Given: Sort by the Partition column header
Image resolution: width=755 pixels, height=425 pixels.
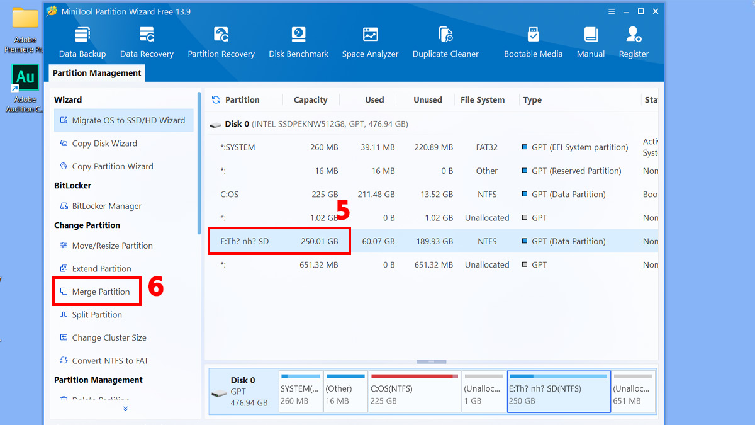Looking at the screenshot, I should pyautogui.click(x=242, y=99).
